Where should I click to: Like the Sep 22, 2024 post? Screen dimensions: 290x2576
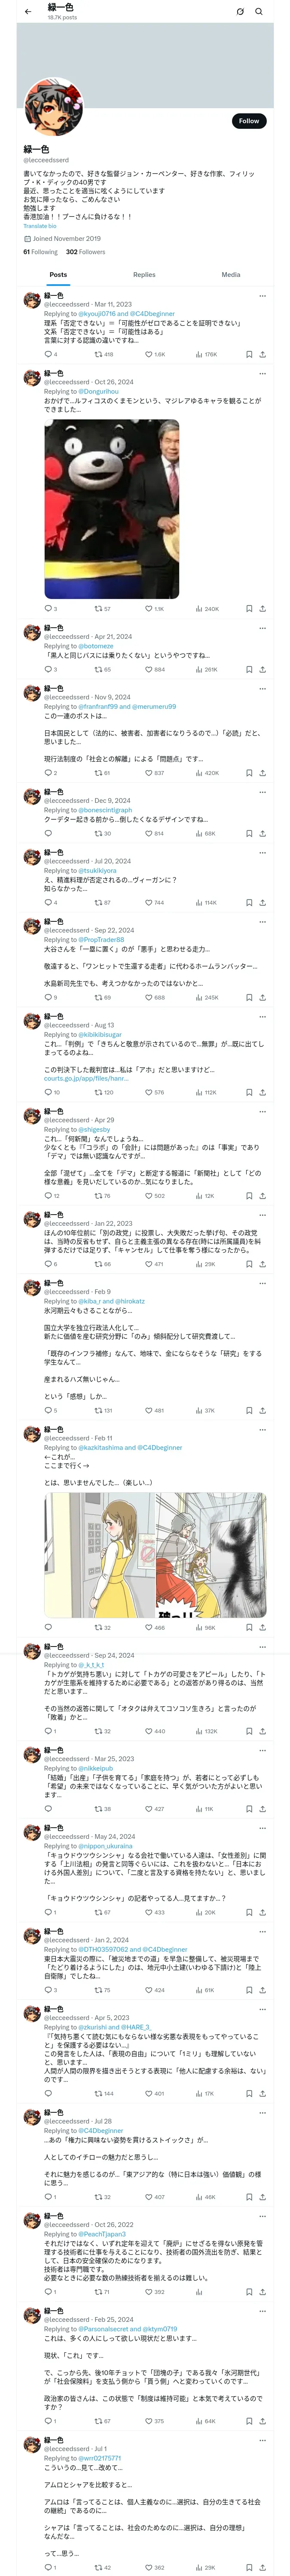148,997
